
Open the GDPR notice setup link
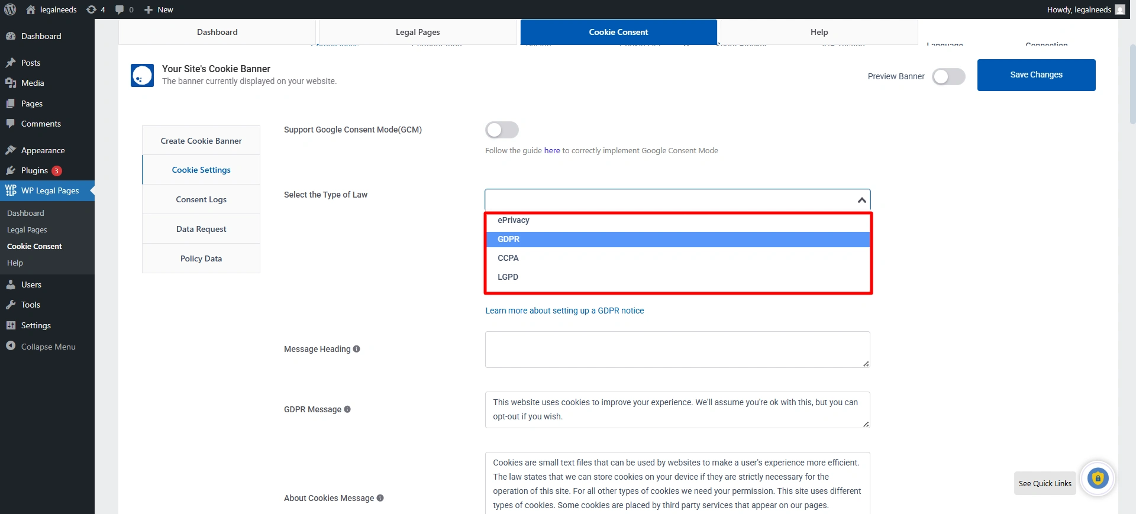coord(564,311)
